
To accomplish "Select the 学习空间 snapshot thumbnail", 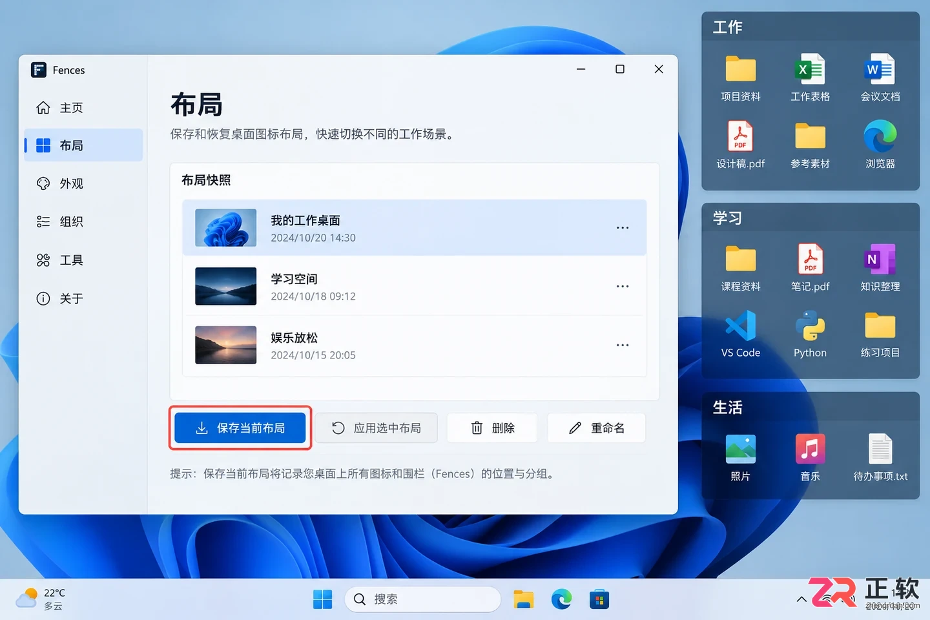I will 226,286.
